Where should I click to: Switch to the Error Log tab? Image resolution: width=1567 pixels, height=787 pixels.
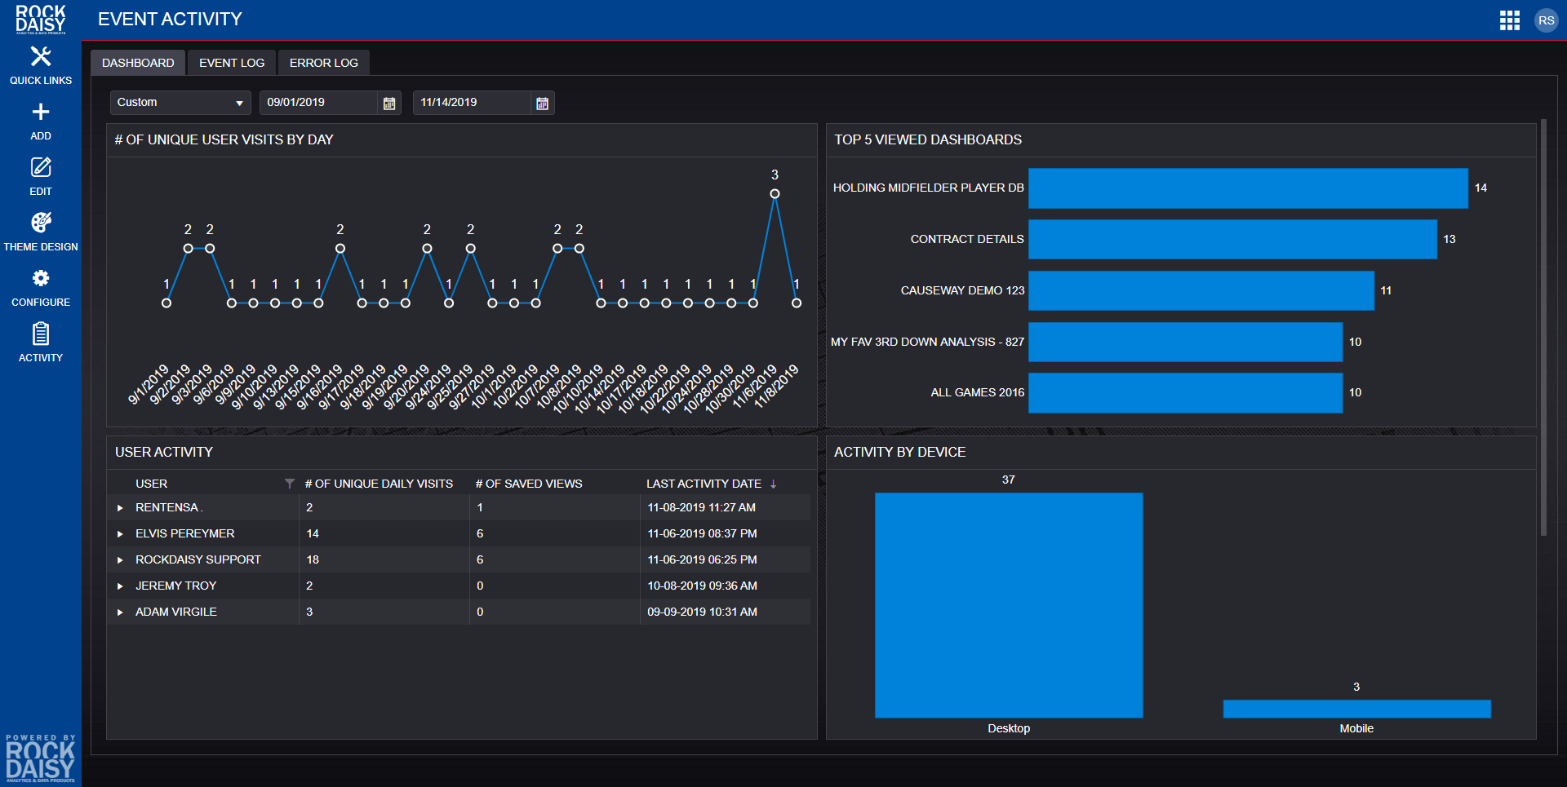coord(324,63)
